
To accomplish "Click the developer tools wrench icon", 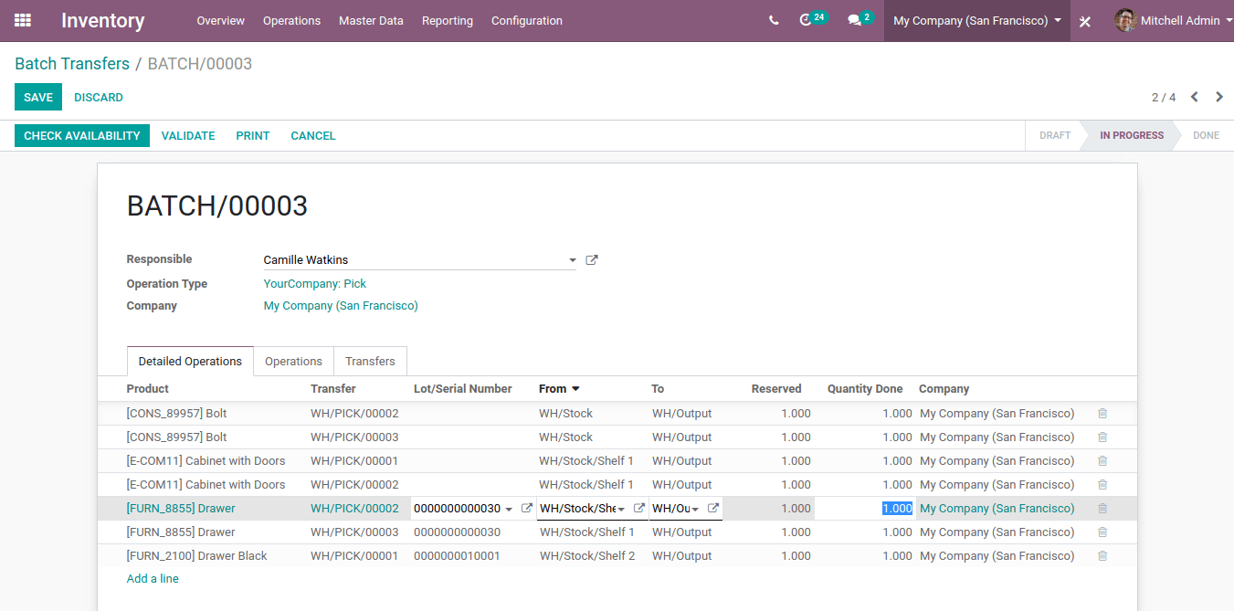I will [x=1084, y=20].
